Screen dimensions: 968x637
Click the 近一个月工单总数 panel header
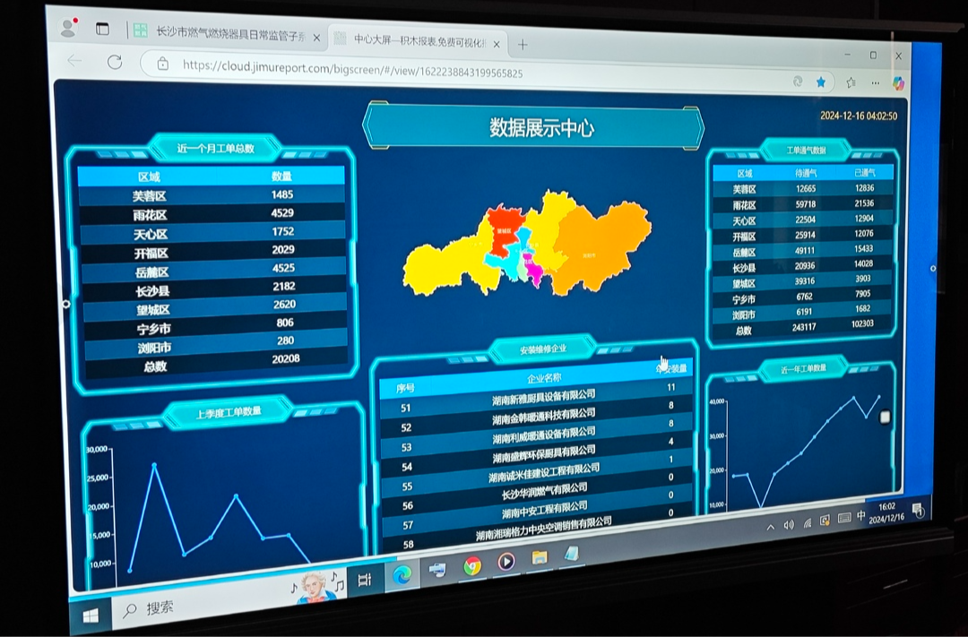tap(215, 148)
